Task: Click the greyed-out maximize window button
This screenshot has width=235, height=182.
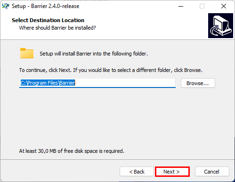Action: pyautogui.click(x=202, y=6)
